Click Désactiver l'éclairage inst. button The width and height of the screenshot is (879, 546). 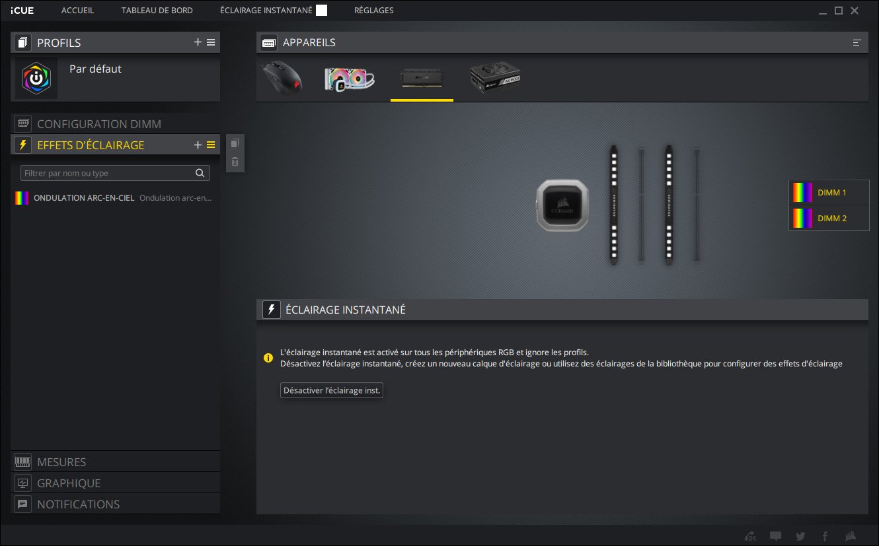coord(332,390)
